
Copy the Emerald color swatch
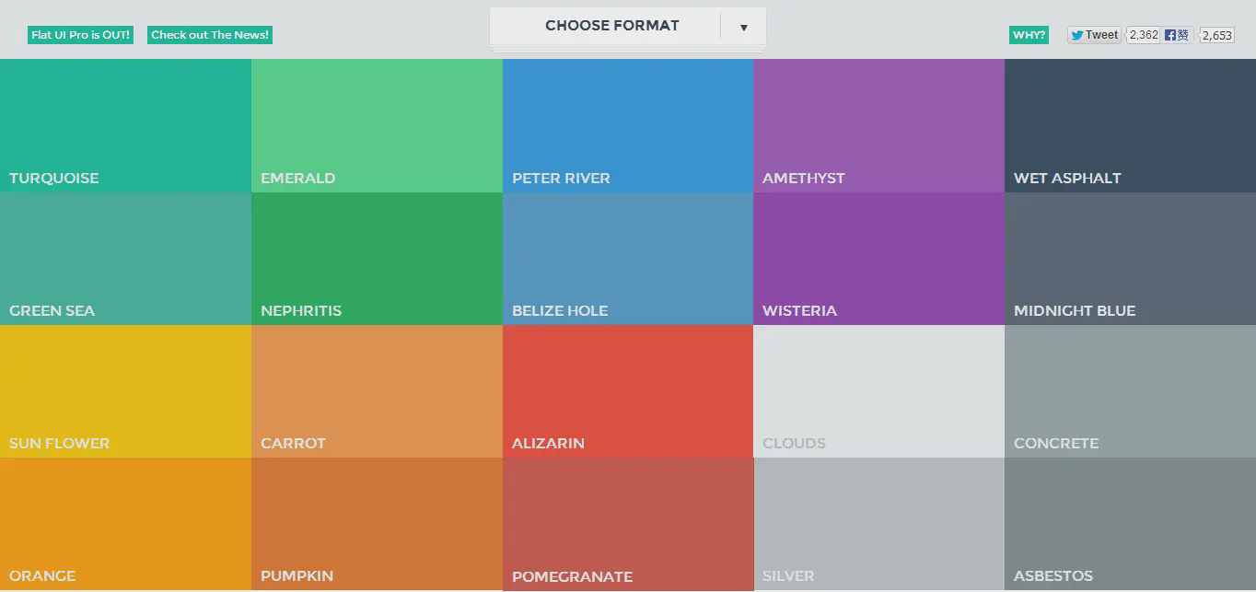[377, 125]
